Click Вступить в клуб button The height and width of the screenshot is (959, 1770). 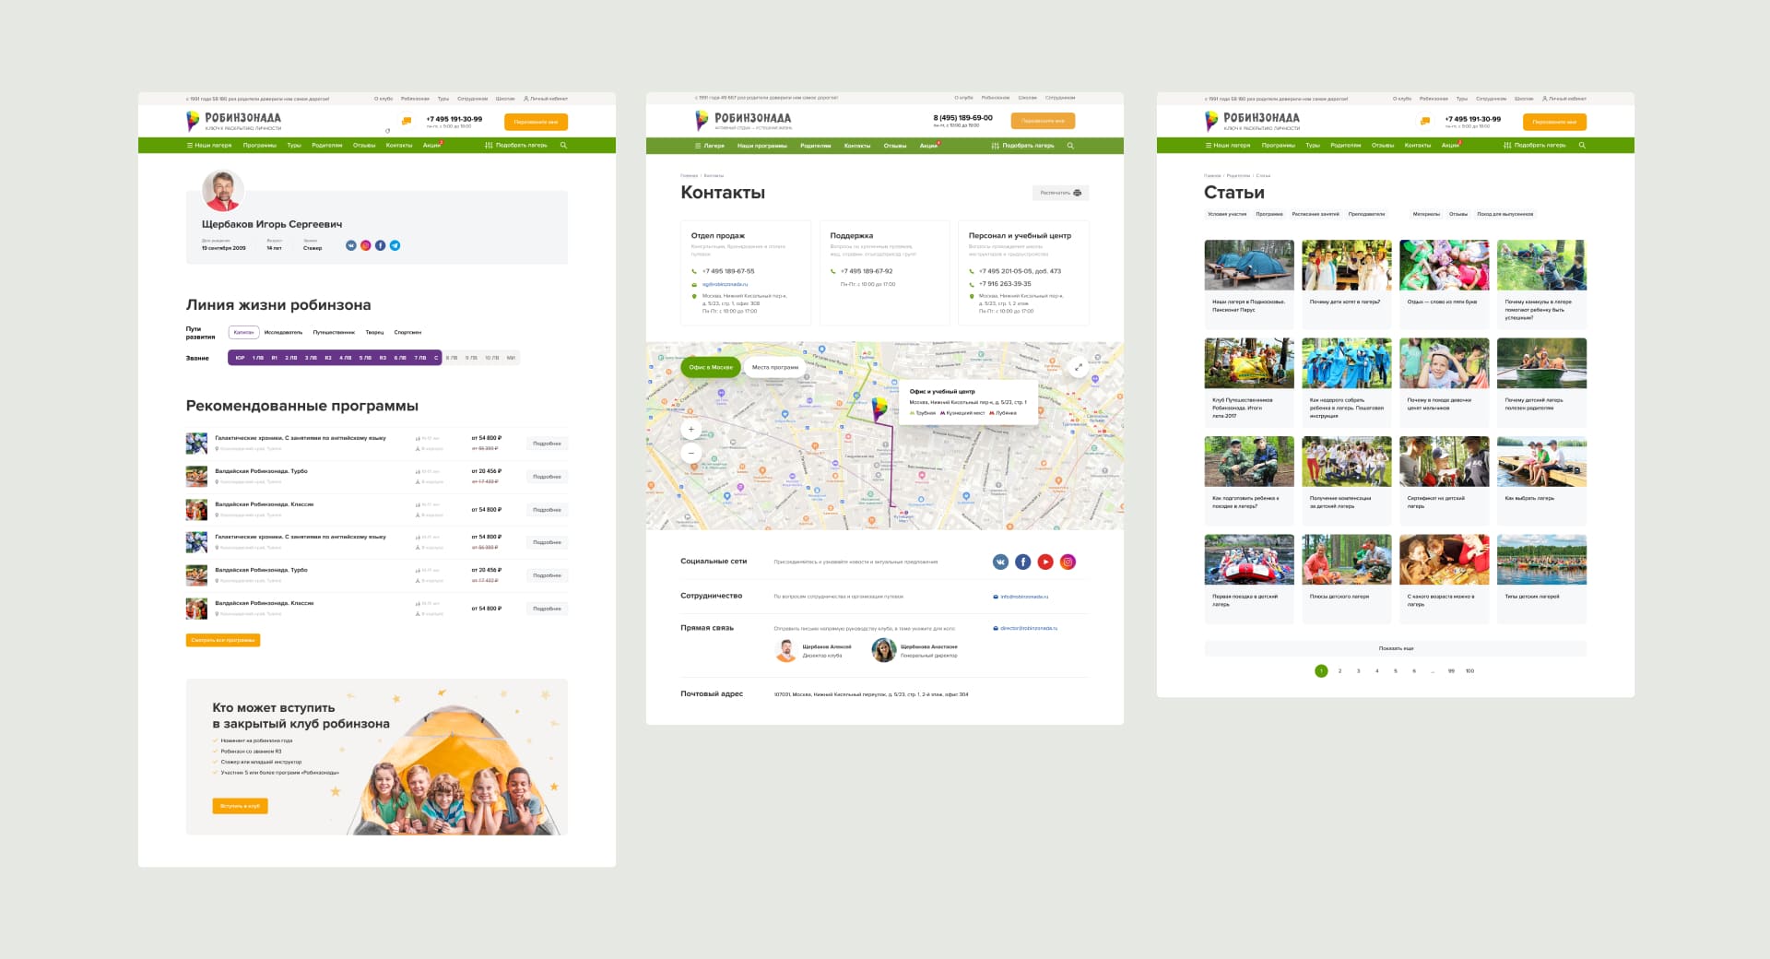(240, 806)
